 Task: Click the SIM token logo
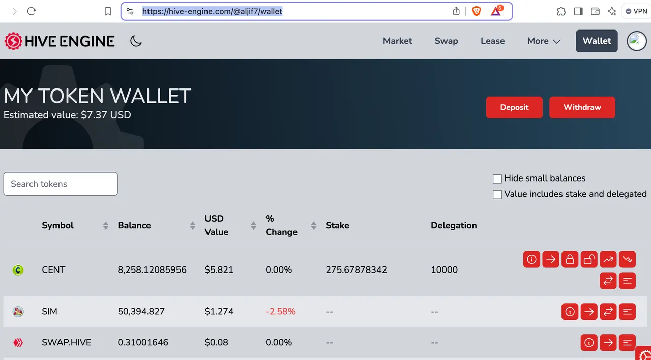(18, 312)
